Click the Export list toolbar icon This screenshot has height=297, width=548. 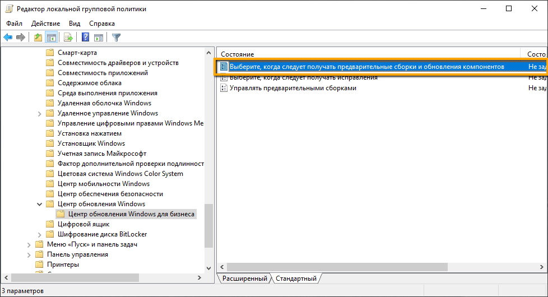click(68, 38)
